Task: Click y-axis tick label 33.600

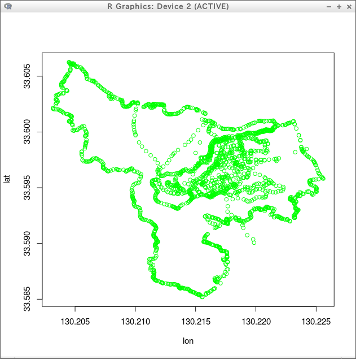Action: click(27, 132)
